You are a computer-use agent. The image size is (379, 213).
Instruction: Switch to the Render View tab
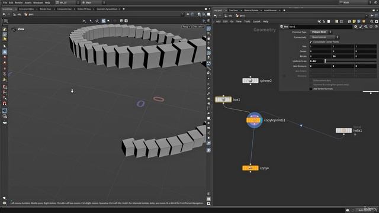[x=46, y=9]
